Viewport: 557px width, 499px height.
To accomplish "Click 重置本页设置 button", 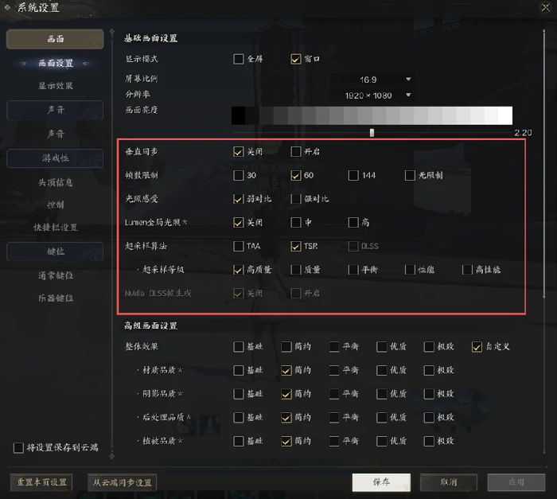I will pos(41,482).
